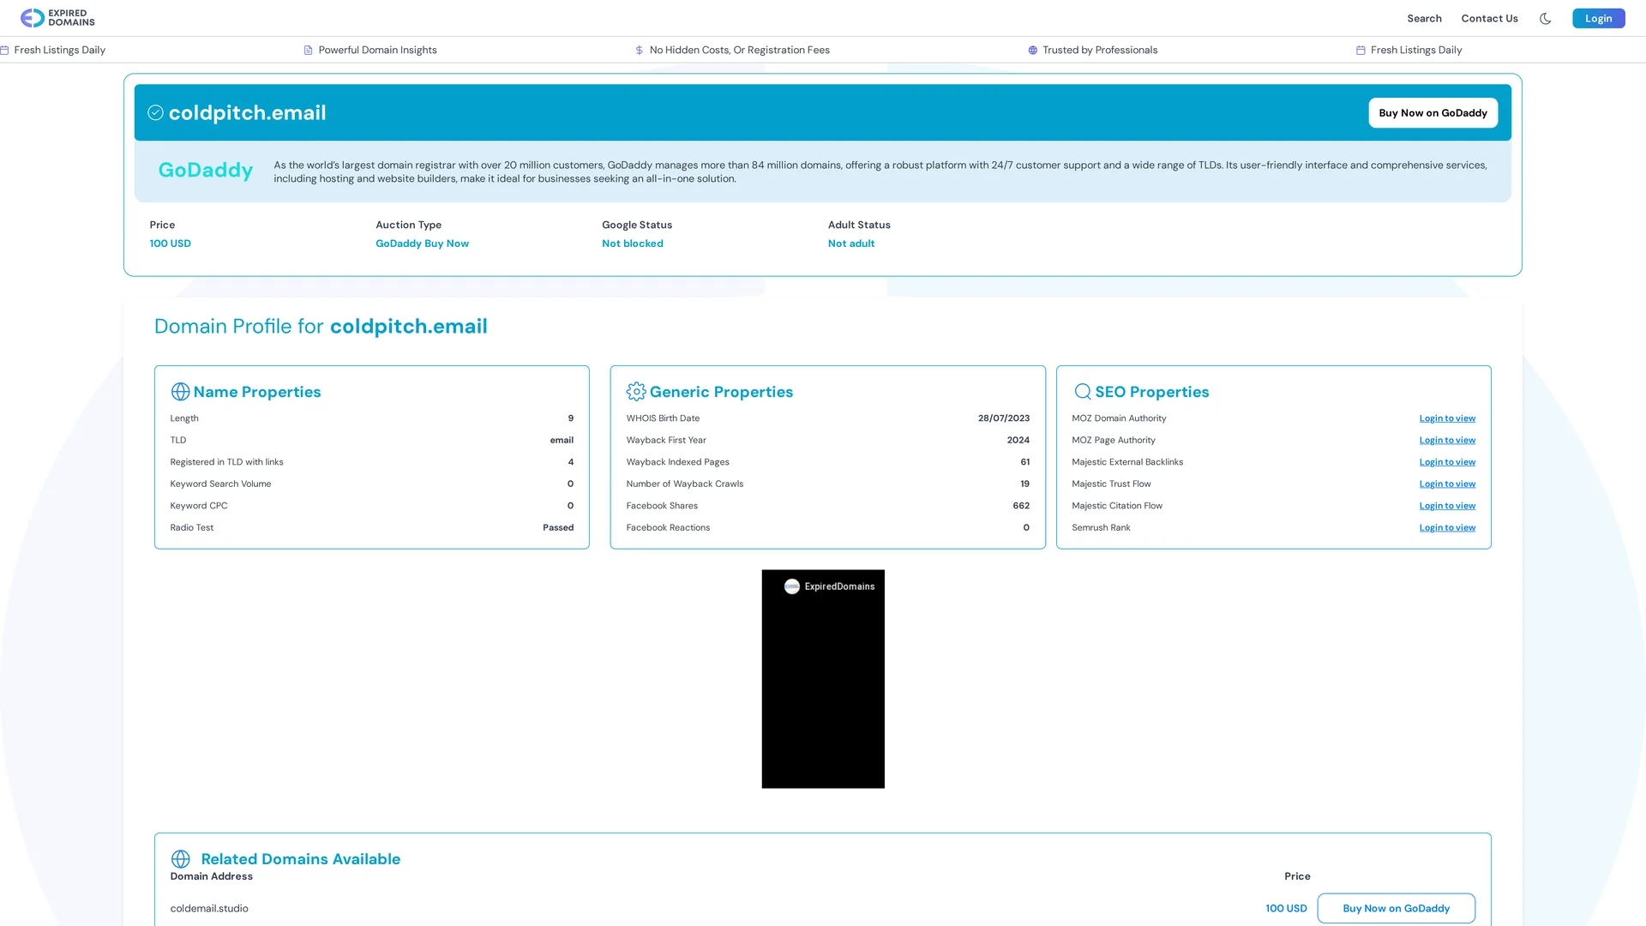Click the Not adult status value
This screenshot has height=926, width=1646.
[x=850, y=244]
